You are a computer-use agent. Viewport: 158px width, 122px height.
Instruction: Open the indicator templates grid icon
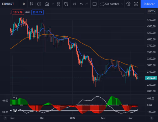[x=58, y=4]
